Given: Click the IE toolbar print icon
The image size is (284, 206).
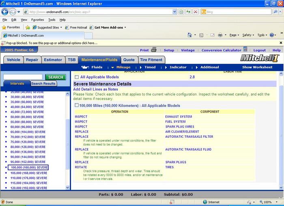Looking at the screenshot, I should [220, 35].
